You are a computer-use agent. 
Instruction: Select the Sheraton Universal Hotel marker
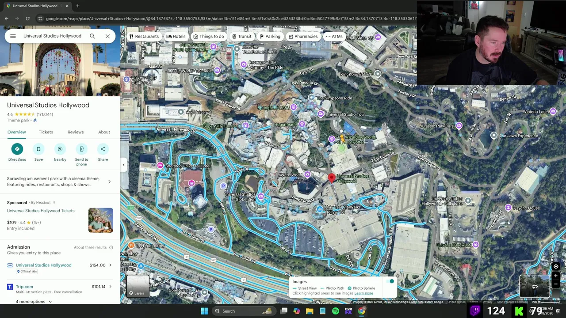tap(160, 166)
